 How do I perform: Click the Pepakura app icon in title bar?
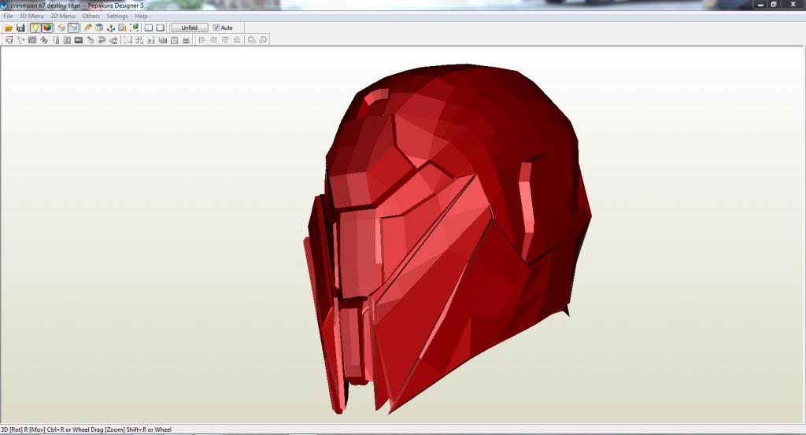pyautogui.click(x=5, y=6)
